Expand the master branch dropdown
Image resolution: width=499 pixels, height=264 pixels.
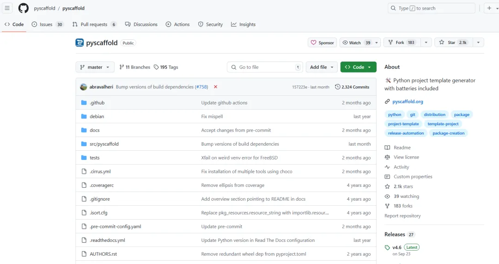[x=95, y=67]
